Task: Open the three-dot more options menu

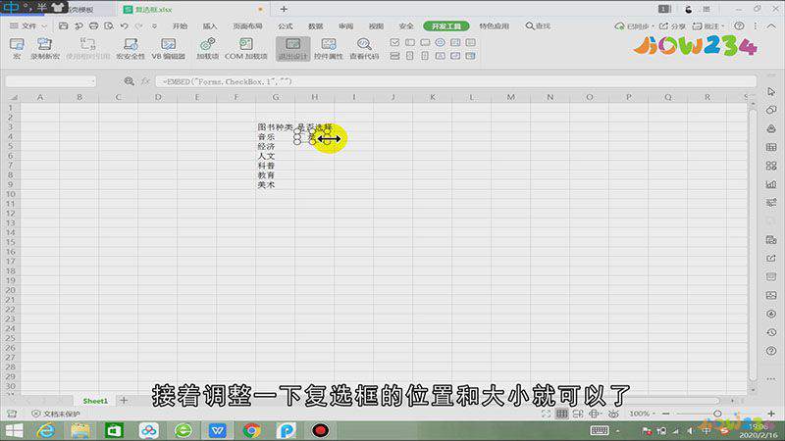Action: click(756, 25)
